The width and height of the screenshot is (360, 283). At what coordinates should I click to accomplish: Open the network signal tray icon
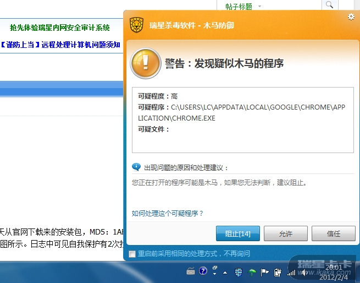coord(291,273)
